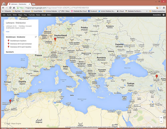Open the Mehr dropdown in Google bar

(x=49, y=15)
